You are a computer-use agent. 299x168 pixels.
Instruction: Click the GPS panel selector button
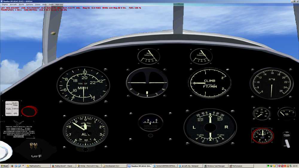point(15,113)
